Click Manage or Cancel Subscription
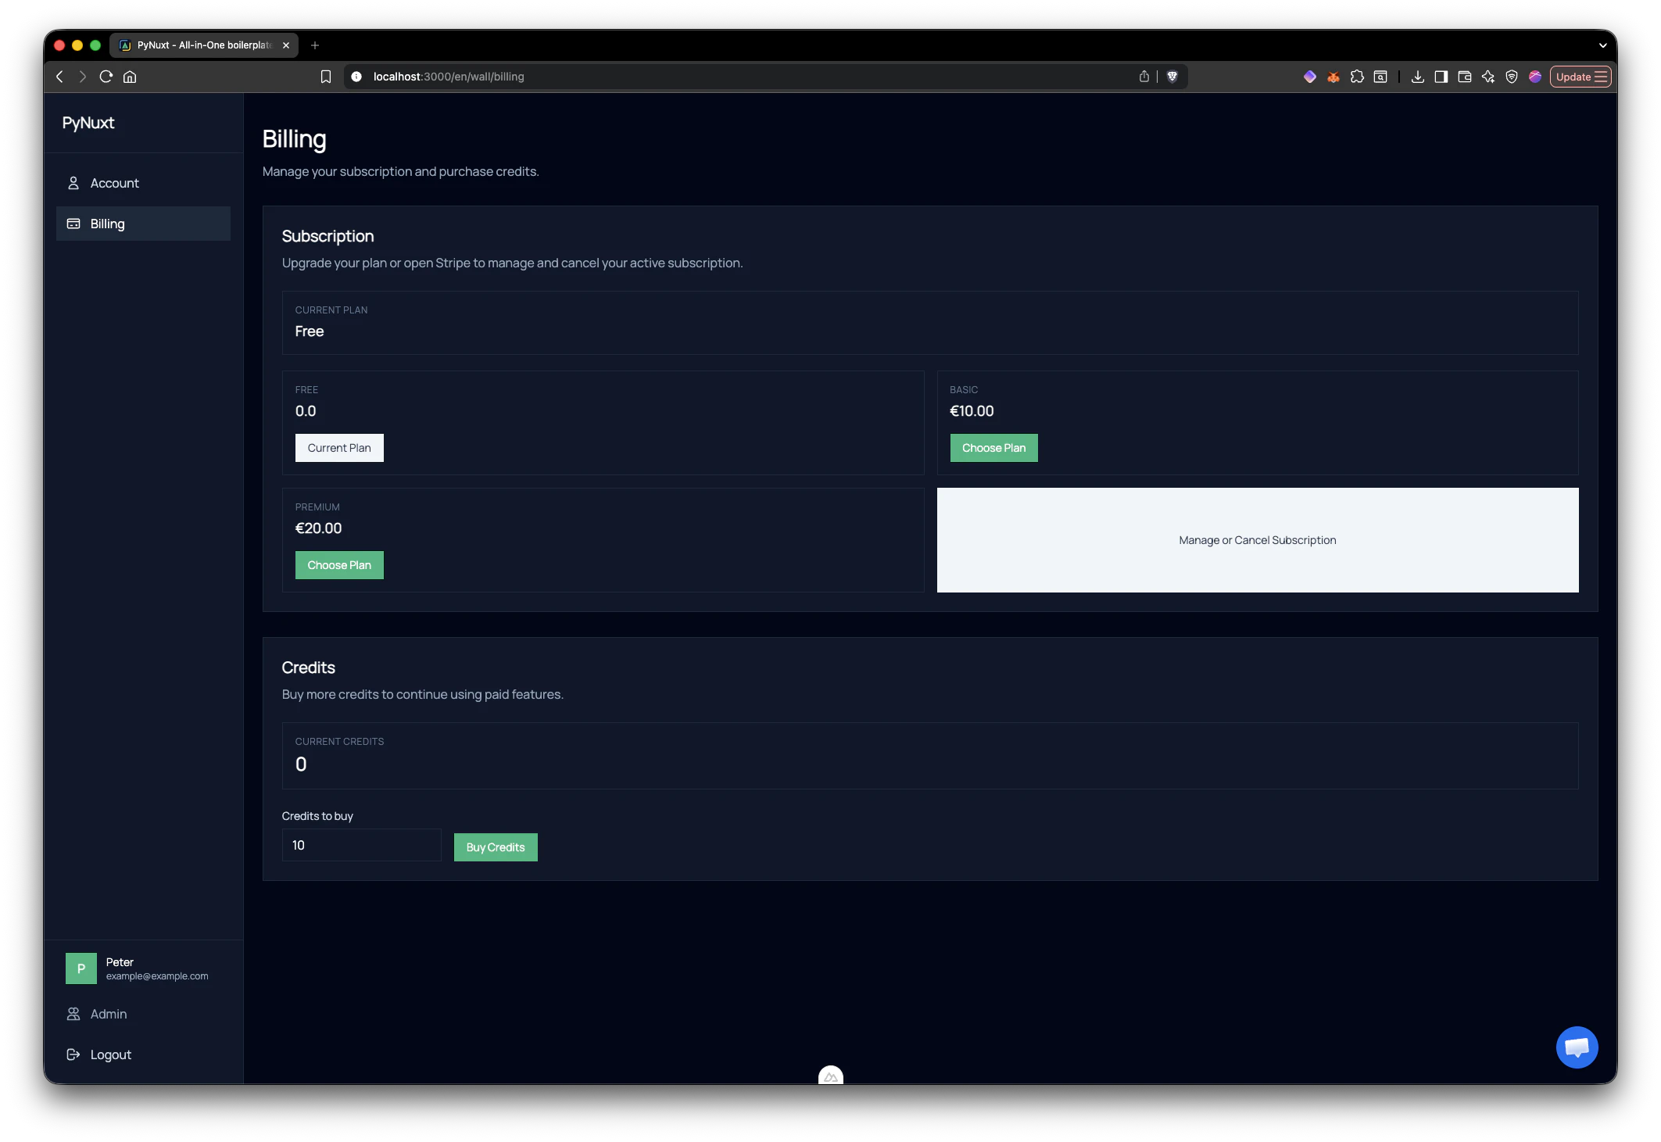 (1258, 540)
